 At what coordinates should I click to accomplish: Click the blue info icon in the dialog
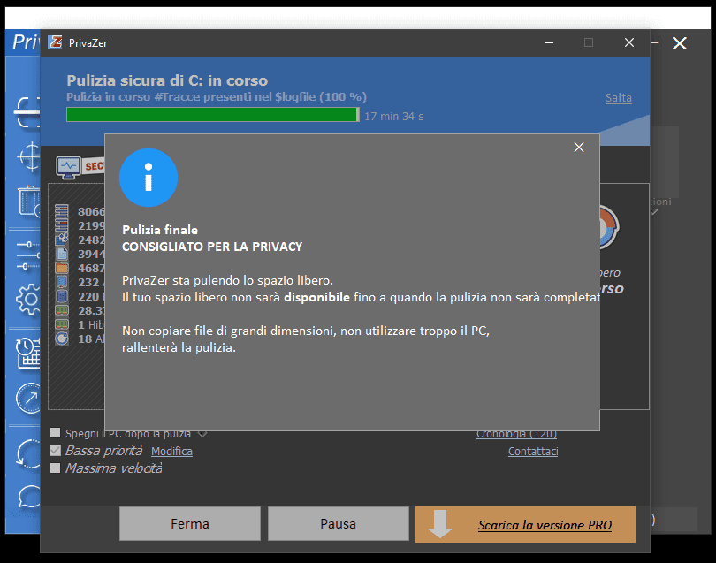point(149,178)
